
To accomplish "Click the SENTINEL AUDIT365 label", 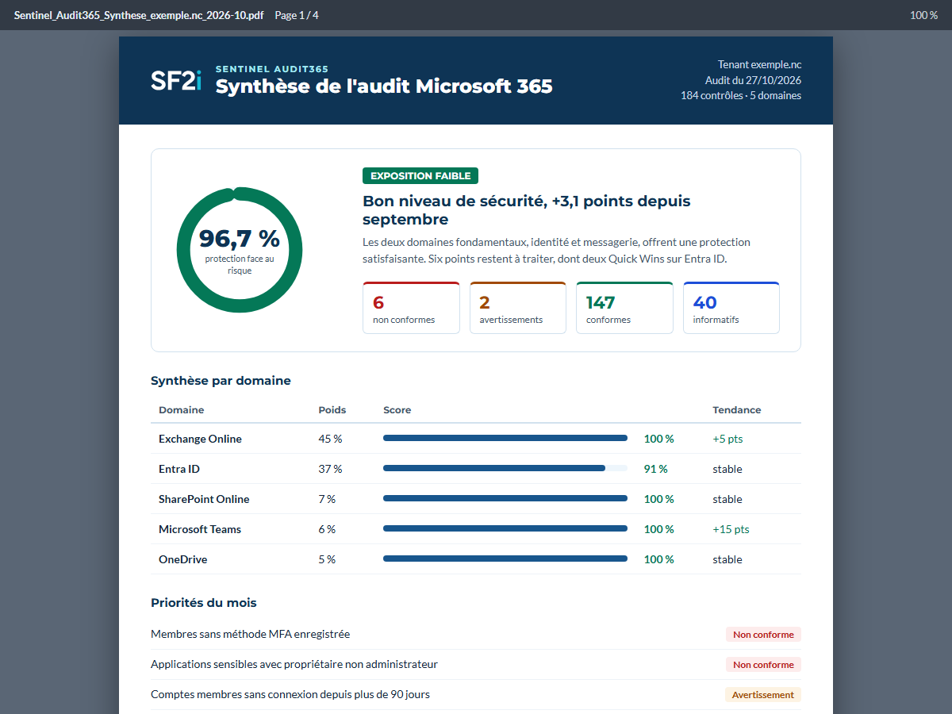I will pyautogui.click(x=272, y=69).
